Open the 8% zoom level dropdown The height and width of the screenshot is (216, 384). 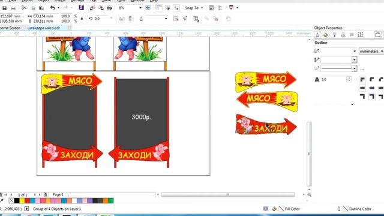coord(140,8)
